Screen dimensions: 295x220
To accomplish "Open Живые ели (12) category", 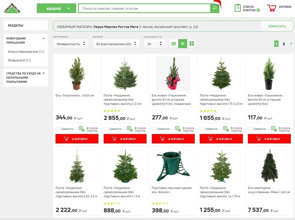I will click(x=19, y=60).
